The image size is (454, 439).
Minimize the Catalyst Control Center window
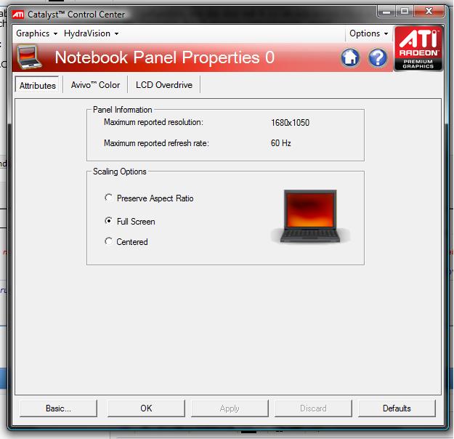point(386,12)
